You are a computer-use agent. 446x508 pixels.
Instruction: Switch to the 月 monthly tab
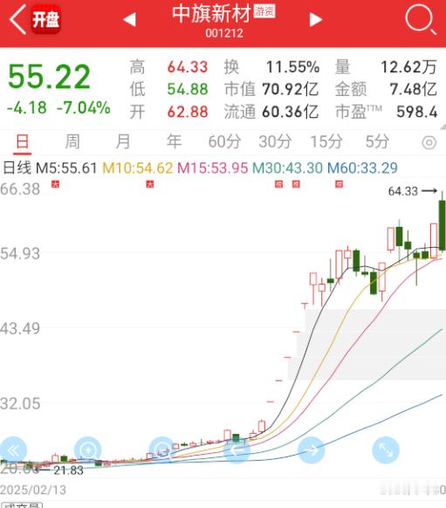(x=123, y=141)
